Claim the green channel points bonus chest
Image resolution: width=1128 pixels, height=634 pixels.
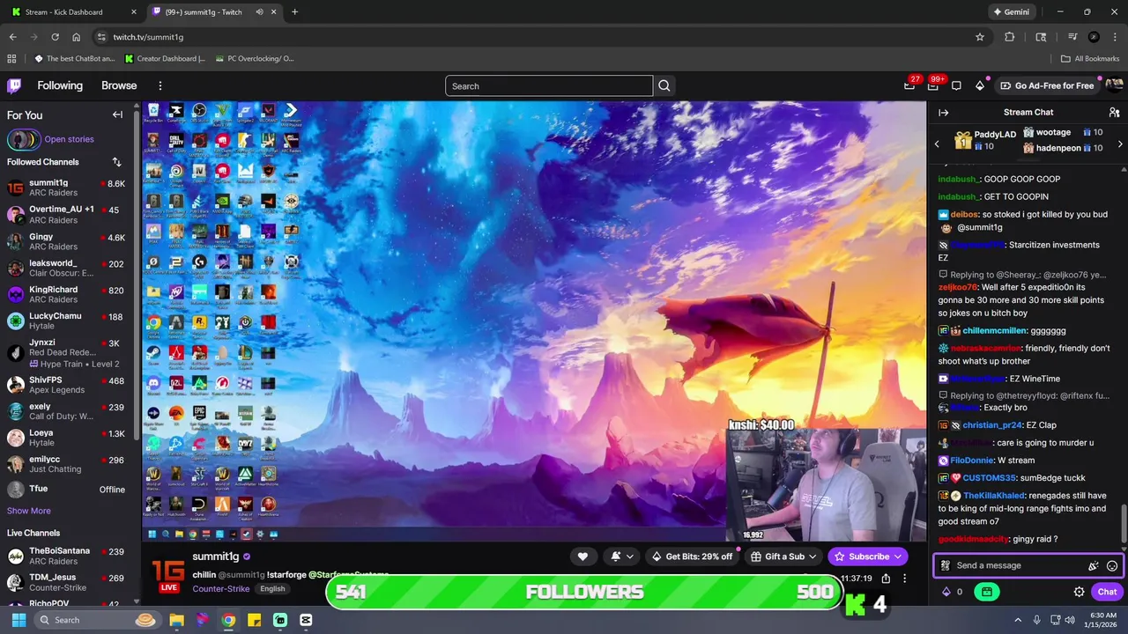pyautogui.click(x=987, y=592)
